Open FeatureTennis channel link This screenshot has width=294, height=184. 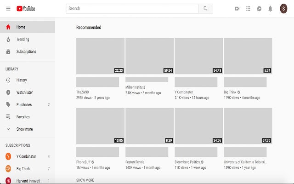135,162
